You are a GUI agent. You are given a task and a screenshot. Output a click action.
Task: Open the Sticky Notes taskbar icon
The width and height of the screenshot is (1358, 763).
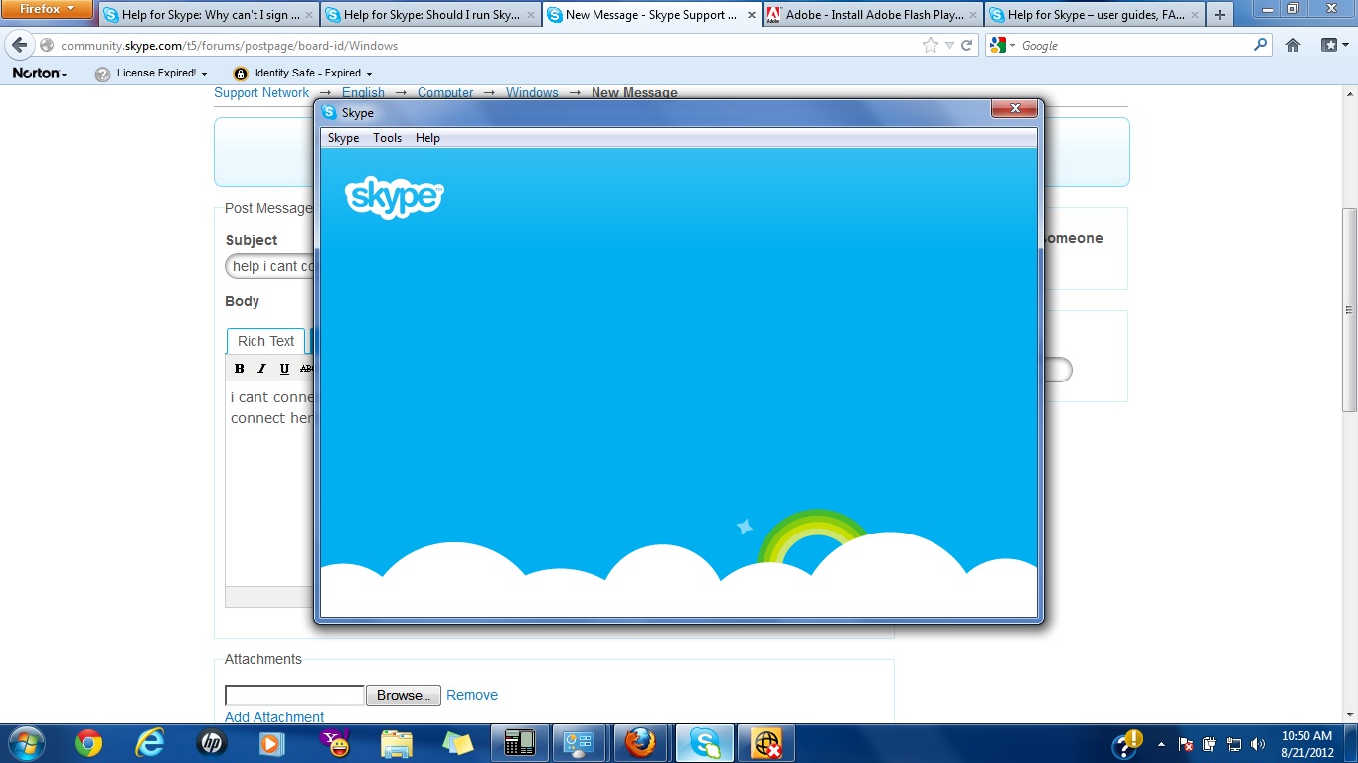tap(457, 743)
